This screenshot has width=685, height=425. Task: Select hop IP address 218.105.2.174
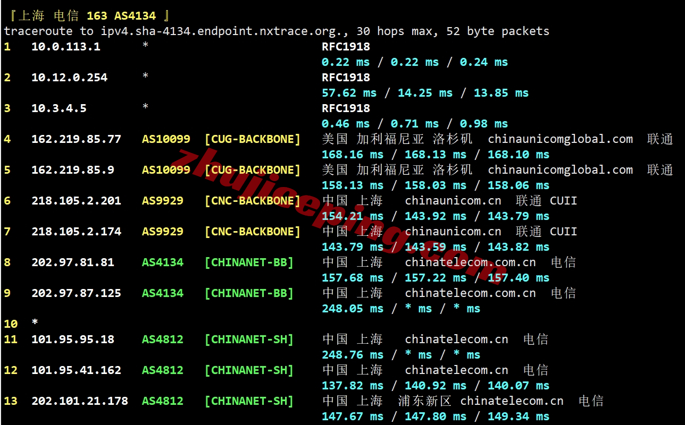click(77, 232)
